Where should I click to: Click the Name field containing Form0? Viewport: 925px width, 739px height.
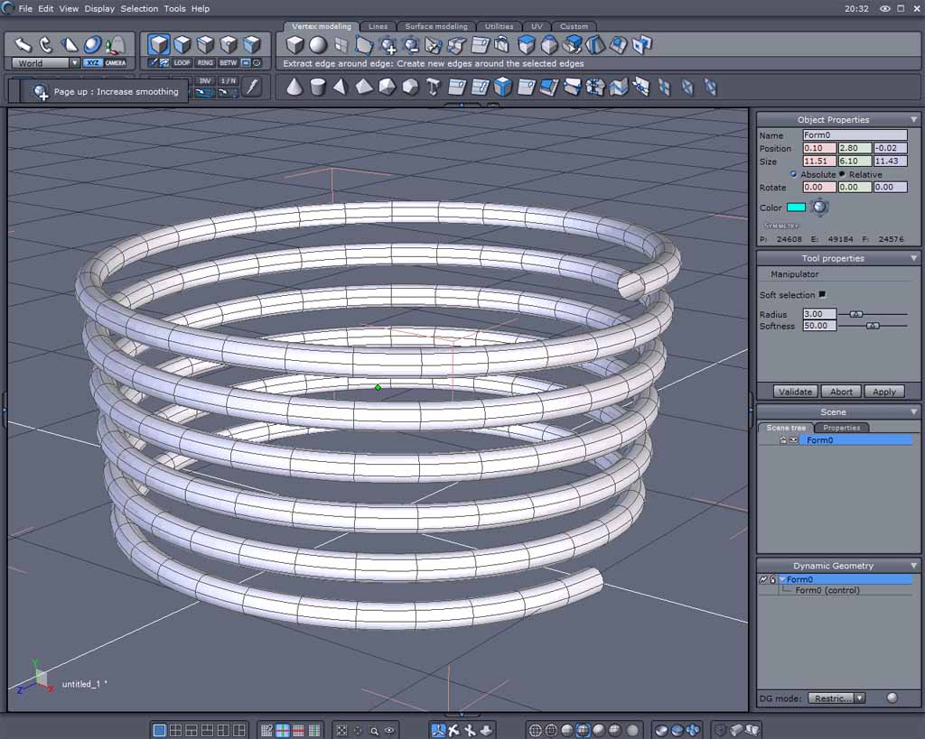[855, 135]
